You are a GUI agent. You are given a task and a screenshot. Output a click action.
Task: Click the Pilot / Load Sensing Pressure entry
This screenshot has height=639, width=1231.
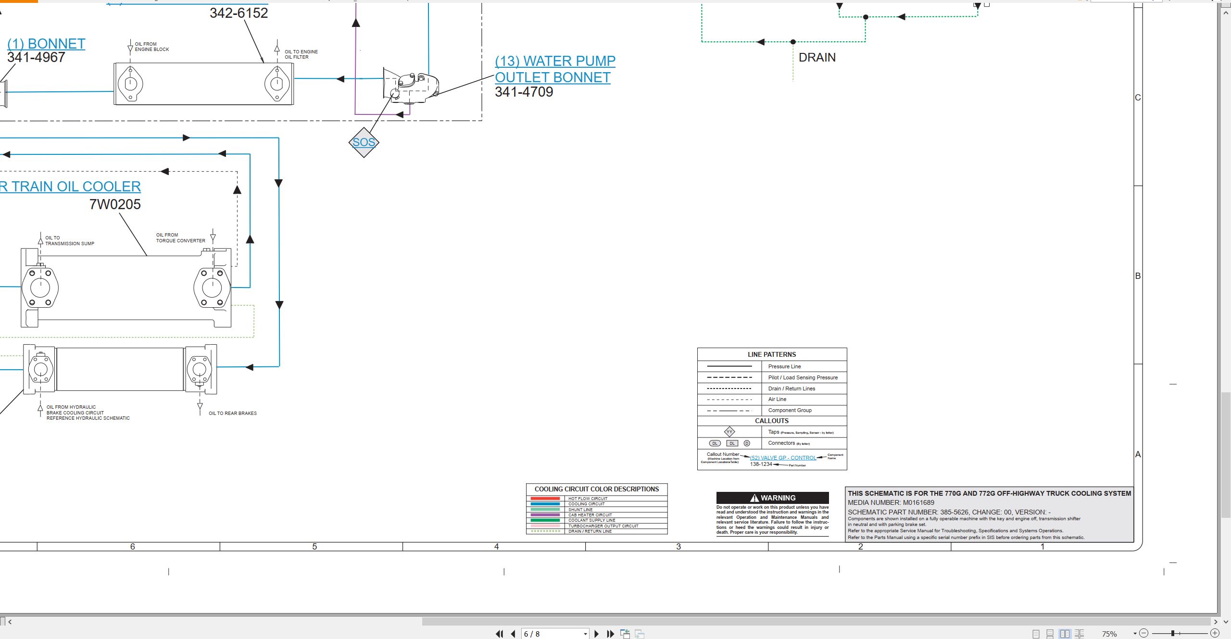pyautogui.click(x=803, y=377)
